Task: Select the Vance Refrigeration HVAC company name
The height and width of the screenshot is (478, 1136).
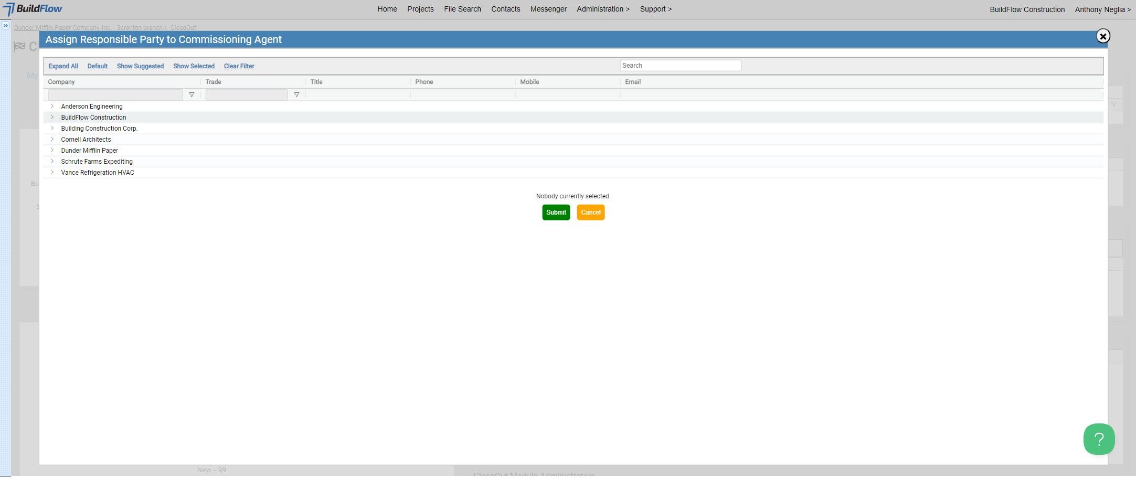Action: pos(98,173)
